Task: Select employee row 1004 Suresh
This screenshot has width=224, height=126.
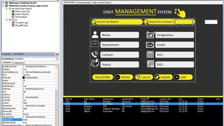Action: coord(143,109)
